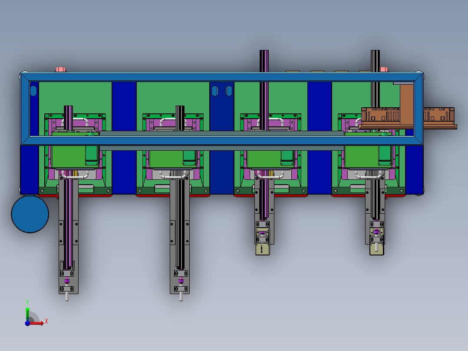Select the right oval slot in center blue panel
The width and height of the screenshot is (468, 351).
pos(229,91)
